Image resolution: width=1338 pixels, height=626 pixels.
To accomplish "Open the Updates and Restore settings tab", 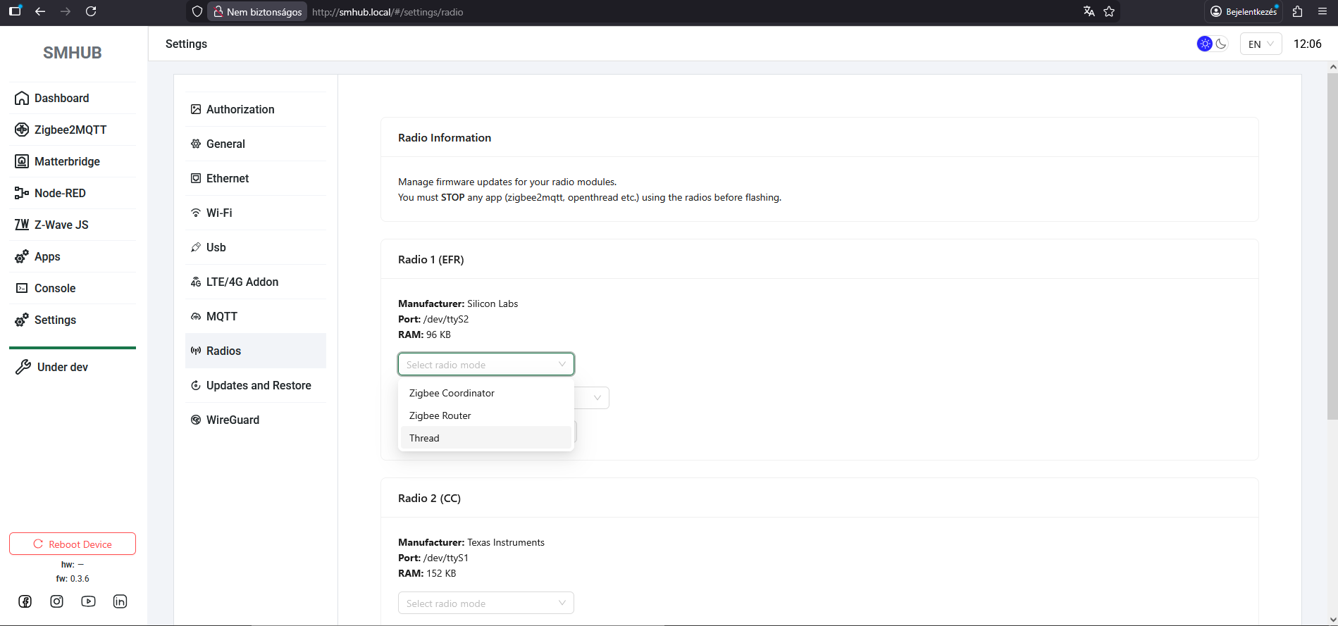I will (x=258, y=385).
